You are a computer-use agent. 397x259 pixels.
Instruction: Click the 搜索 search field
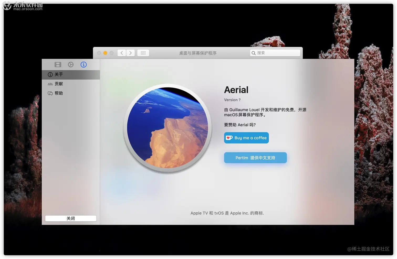coord(275,53)
